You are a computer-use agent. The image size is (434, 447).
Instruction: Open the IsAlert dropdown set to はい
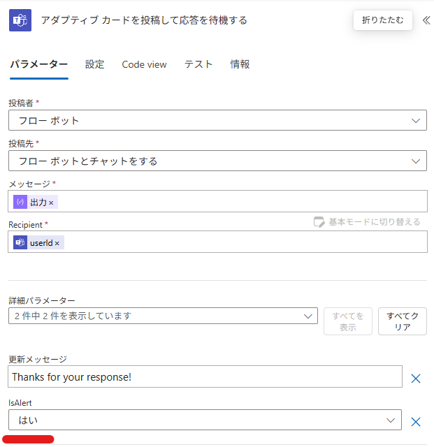click(x=205, y=420)
